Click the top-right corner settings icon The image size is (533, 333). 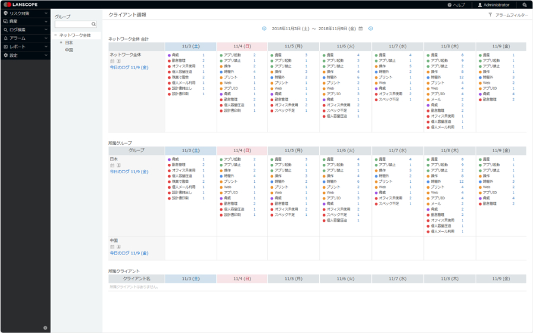pos(525,5)
